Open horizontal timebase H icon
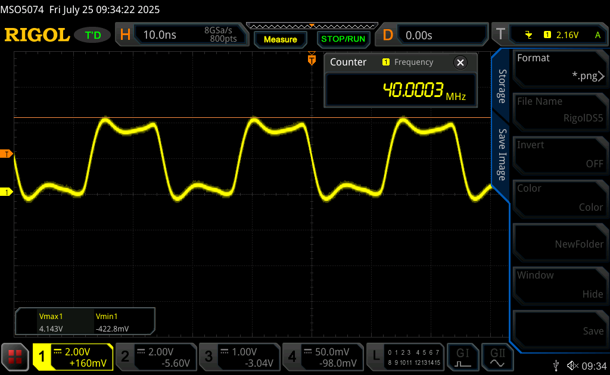Screen dimensions: 610x375 tap(125, 35)
